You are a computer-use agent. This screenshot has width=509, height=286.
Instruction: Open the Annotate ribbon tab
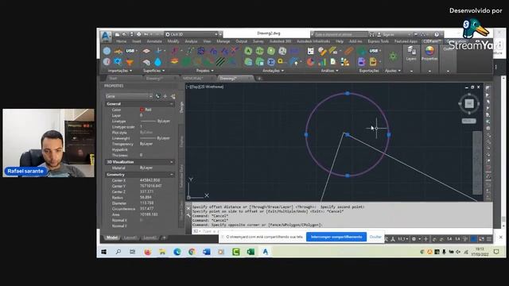(154, 41)
